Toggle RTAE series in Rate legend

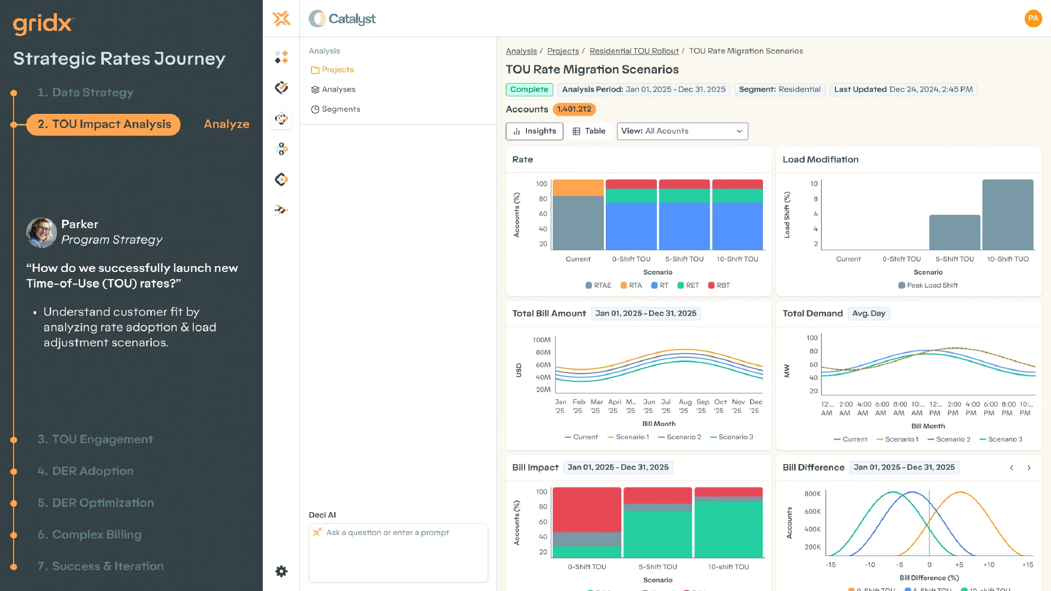598,286
